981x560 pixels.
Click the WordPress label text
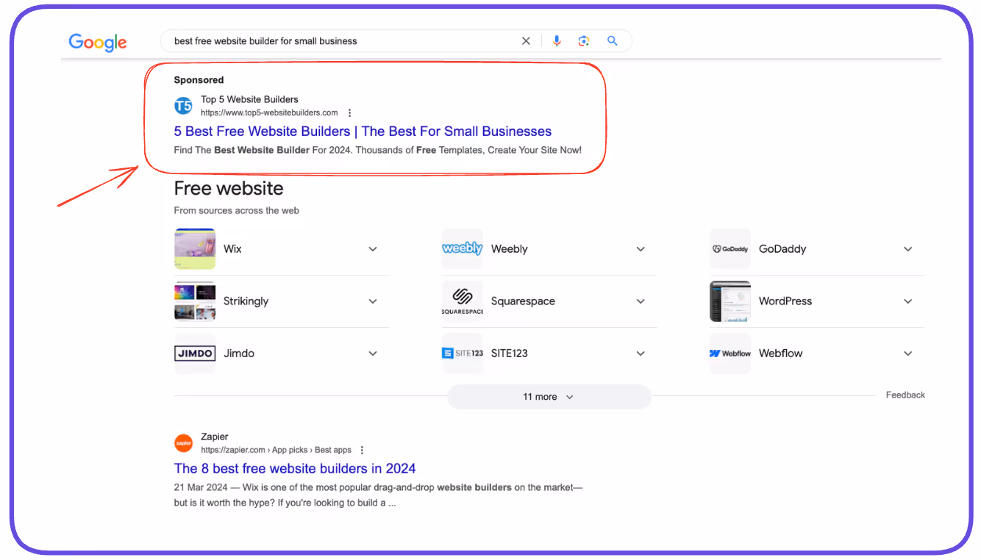click(785, 301)
